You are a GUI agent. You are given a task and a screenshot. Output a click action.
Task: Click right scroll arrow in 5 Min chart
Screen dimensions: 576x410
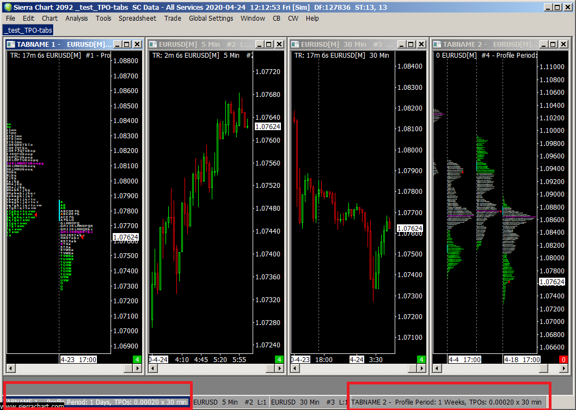[x=279, y=368]
